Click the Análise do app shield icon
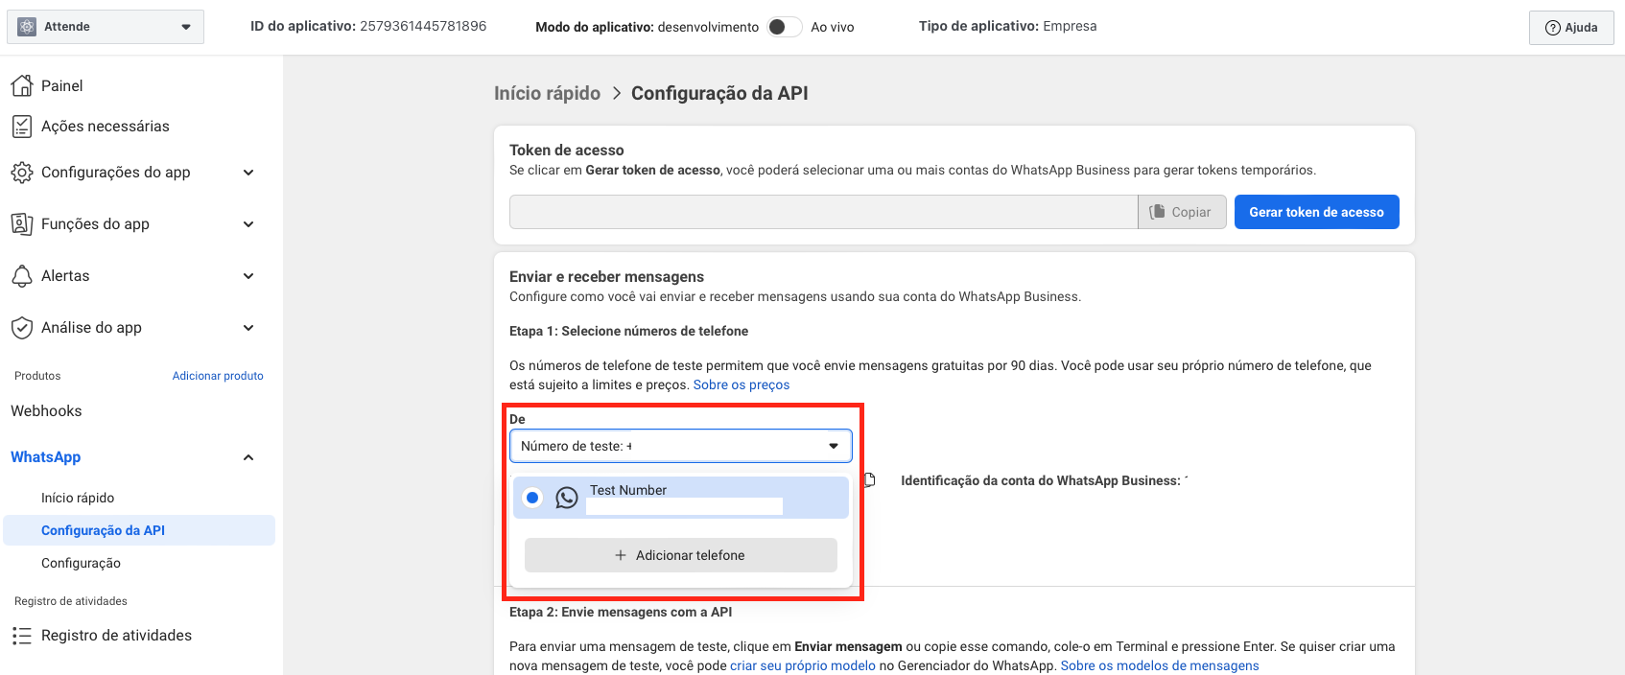This screenshot has width=1625, height=675. pos(22,328)
